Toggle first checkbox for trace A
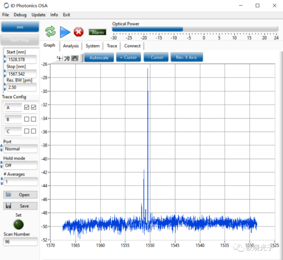Viewport: 283px width, 260px height. coord(26,107)
